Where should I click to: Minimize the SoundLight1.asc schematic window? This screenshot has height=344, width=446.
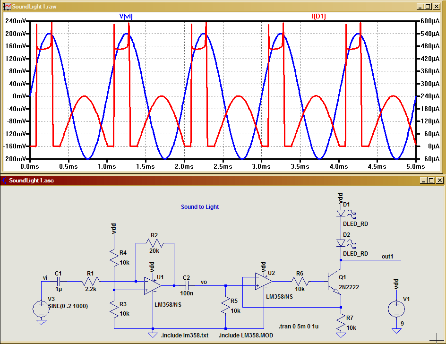423,180
